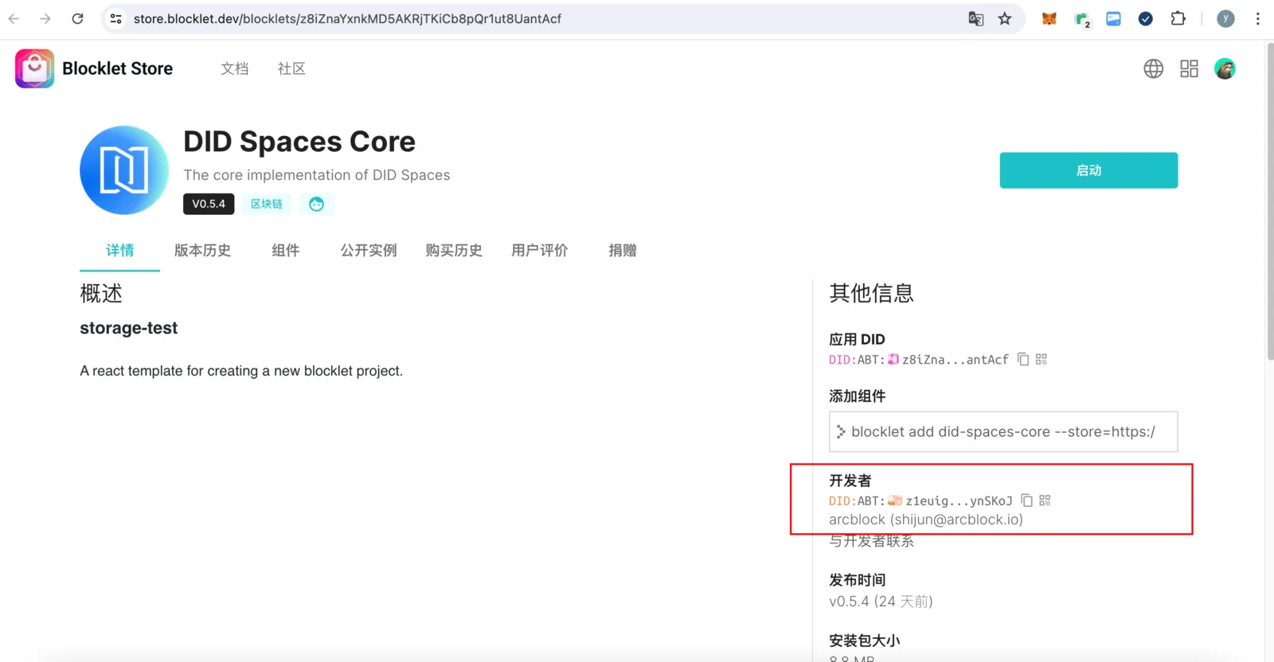The width and height of the screenshot is (1274, 662).
Task: Copy the 应用 DID address
Action: [1023, 360]
